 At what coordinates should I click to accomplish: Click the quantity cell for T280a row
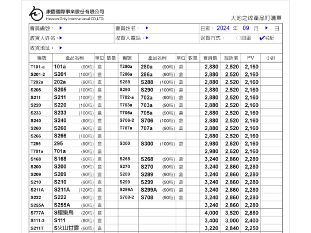(x=193, y=67)
